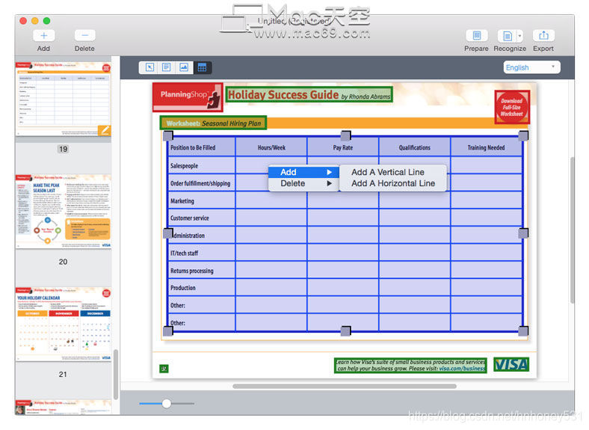The image size is (589, 430).
Task: Click the Training Needed header cell
Action: click(x=486, y=148)
